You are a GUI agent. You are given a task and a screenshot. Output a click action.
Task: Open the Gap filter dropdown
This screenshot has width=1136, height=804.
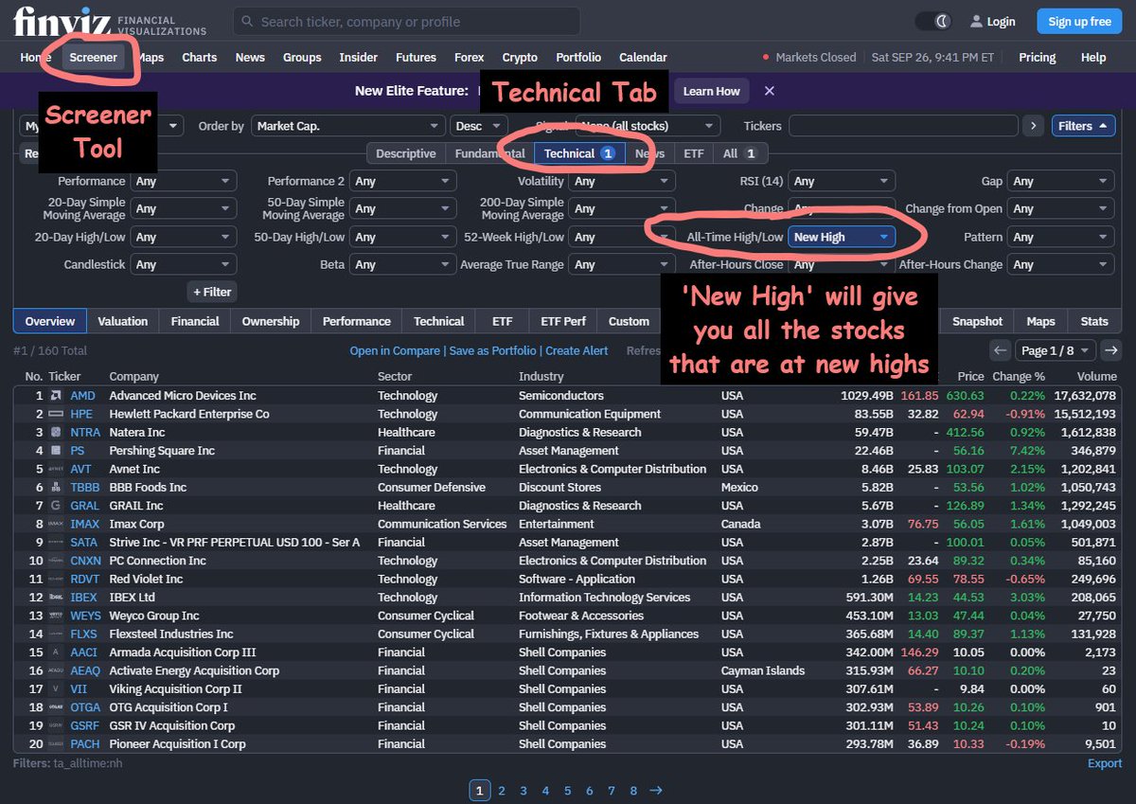1061,181
